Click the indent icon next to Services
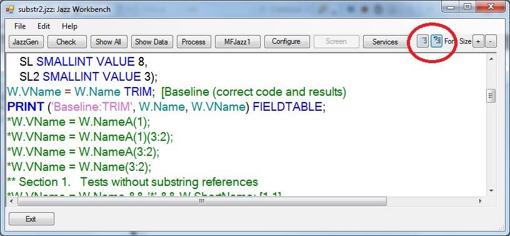 [x=422, y=41]
